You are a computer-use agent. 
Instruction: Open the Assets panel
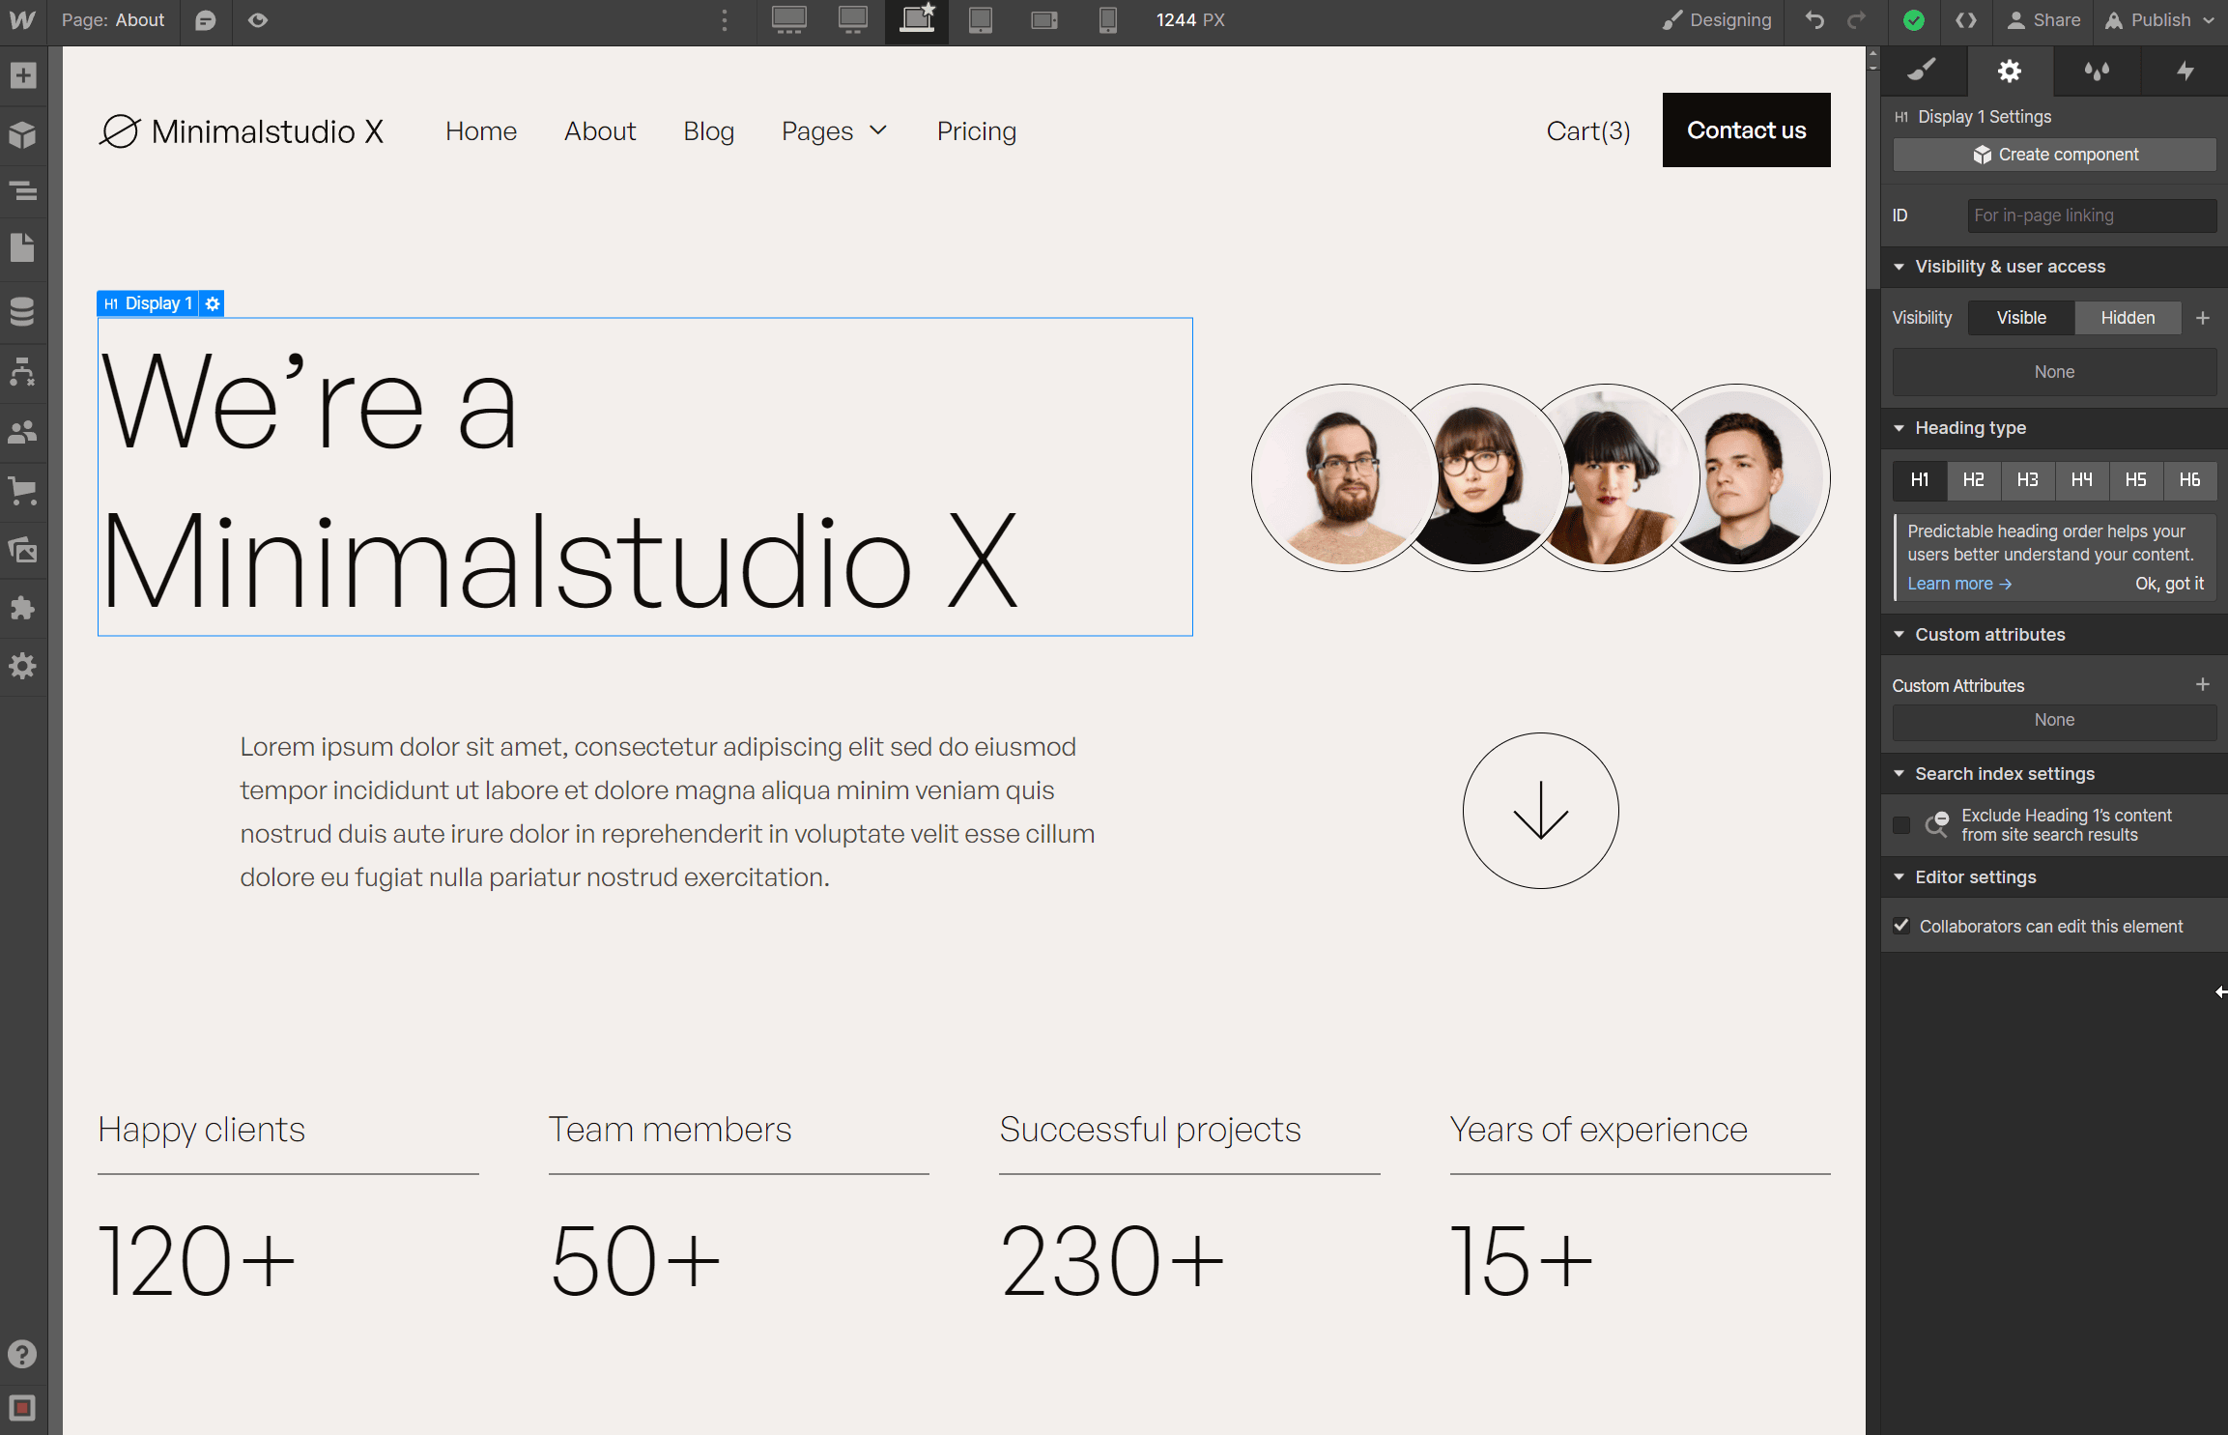point(22,550)
